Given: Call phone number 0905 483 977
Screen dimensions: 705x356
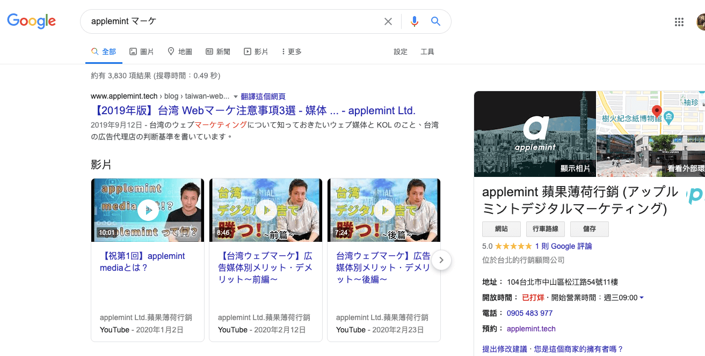Looking at the screenshot, I should coord(529,313).
